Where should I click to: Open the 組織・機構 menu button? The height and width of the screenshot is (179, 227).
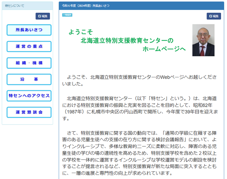(x=29, y=63)
